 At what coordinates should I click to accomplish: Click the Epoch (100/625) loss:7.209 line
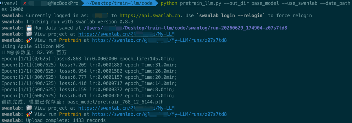coord(89,65)
